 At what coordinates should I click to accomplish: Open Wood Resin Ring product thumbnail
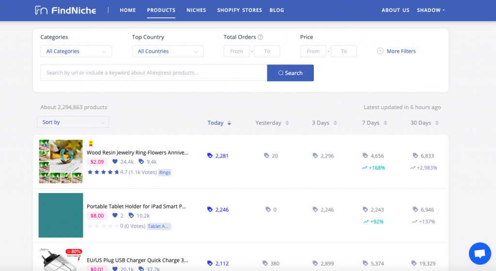click(61, 161)
